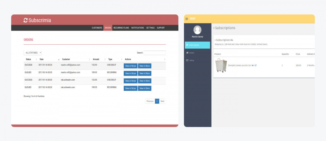
Task: Click Martin Vardy's avatar picture
Action: (198, 30)
